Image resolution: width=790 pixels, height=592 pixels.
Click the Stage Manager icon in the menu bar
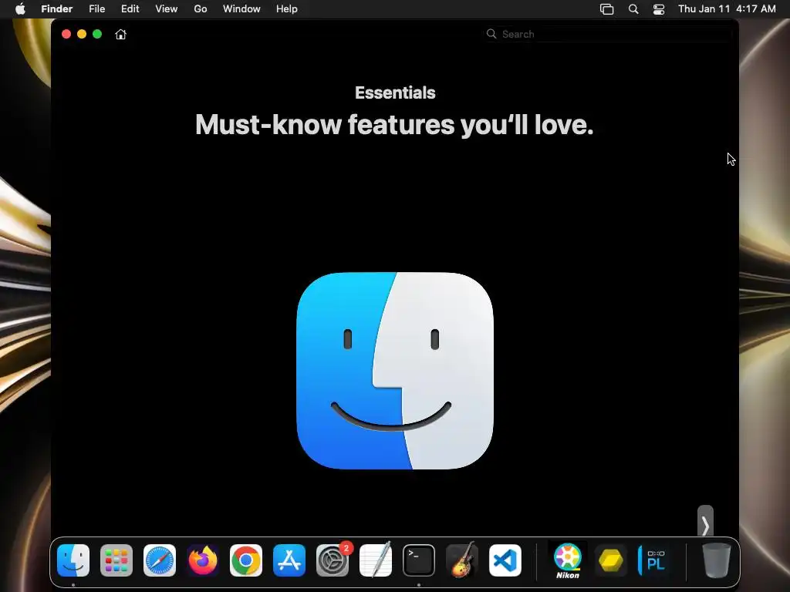coord(606,9)
